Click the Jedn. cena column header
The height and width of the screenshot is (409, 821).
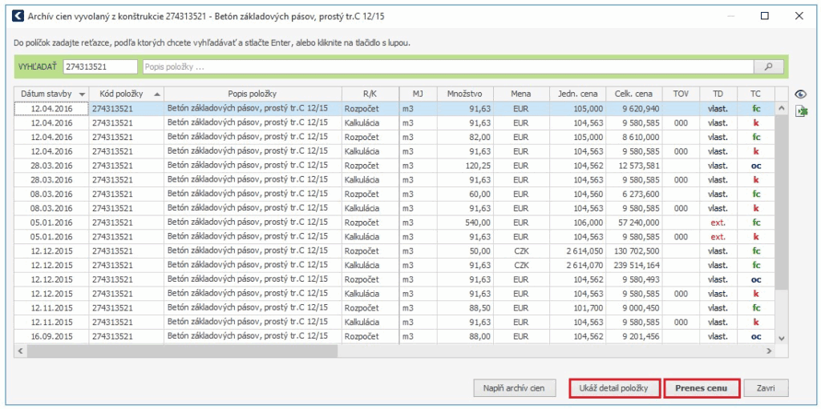point(577,94)
